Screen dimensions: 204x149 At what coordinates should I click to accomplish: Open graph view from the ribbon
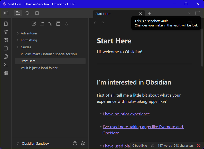click(x=6, y=32)
